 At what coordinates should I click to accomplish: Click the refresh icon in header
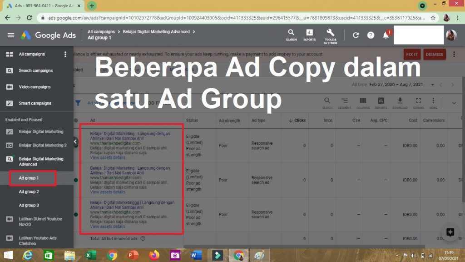356,35
